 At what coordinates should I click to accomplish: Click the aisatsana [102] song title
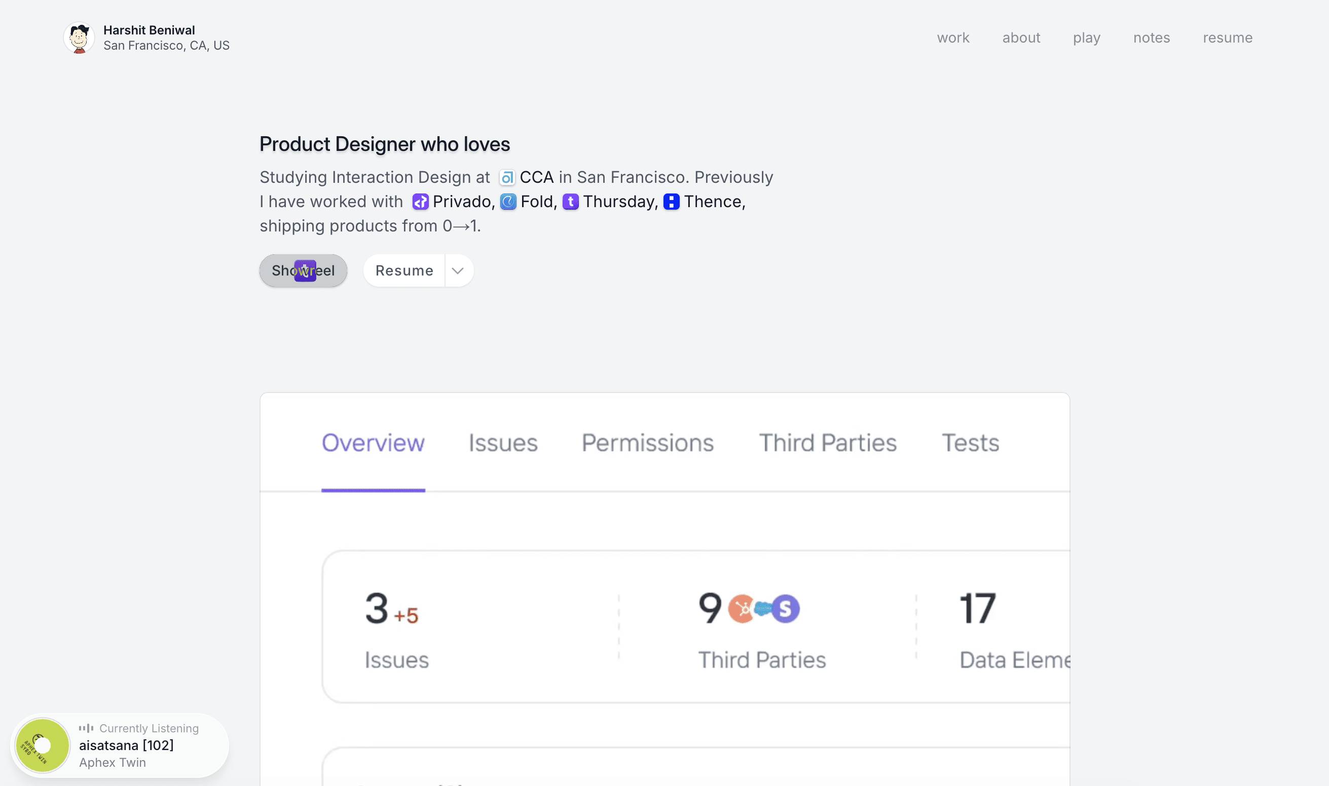coord(126,745)
